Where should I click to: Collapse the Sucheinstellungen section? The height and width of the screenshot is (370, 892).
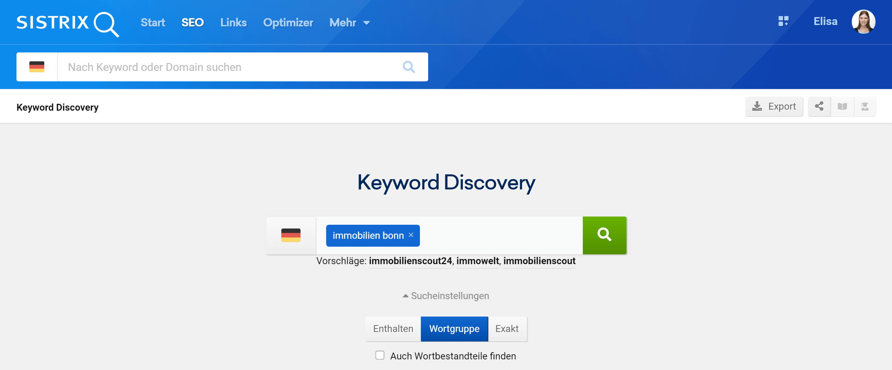446,296
